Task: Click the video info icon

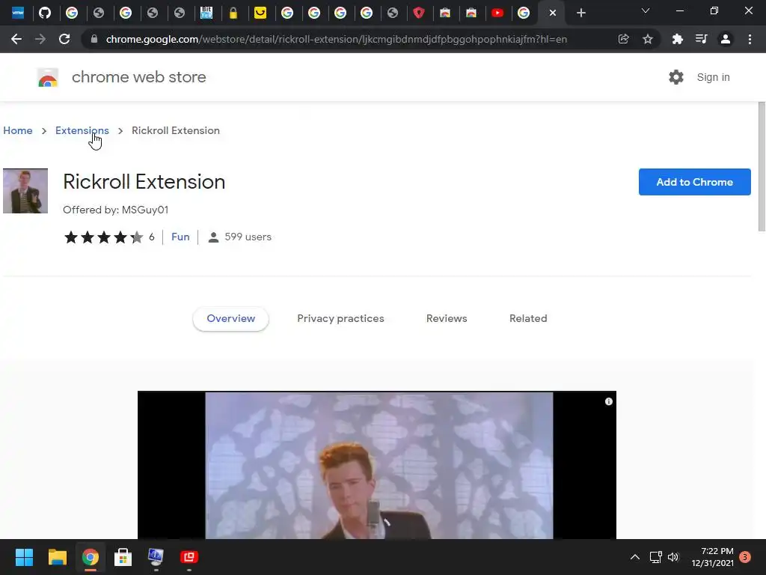Action: point(609,401)
